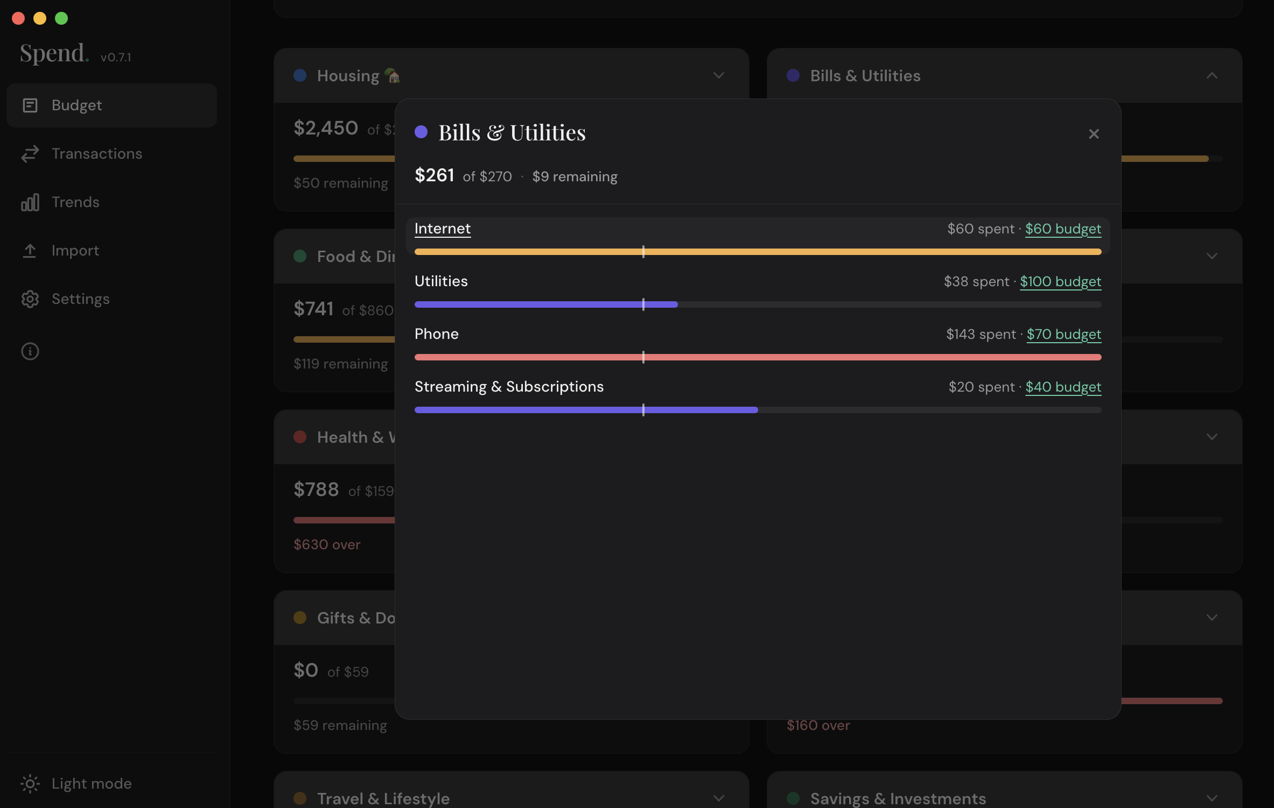Go to the Budget page
The width and height of the screenshot is (1274, 808).
point(111,105)
